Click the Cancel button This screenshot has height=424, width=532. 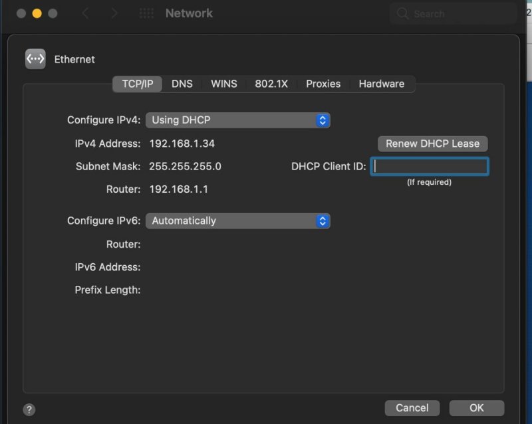tap(412, 408)
